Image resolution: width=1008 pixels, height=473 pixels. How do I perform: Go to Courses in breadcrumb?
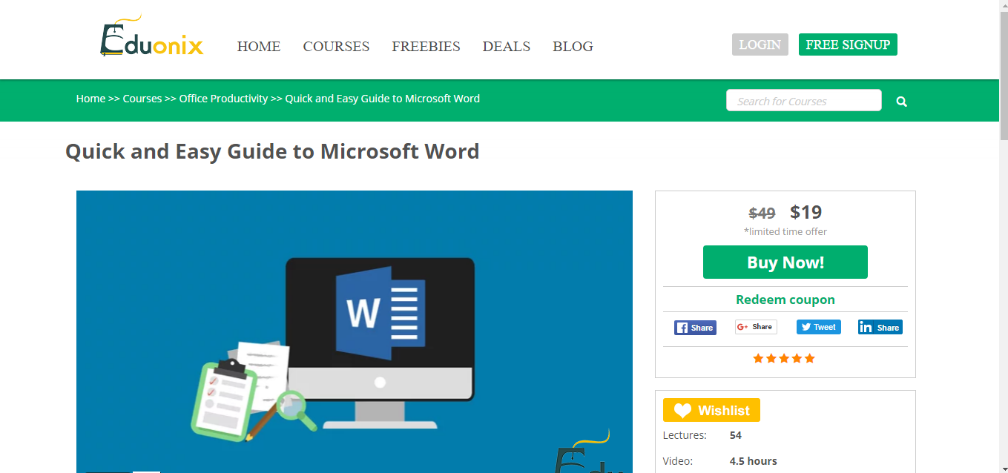142,99
